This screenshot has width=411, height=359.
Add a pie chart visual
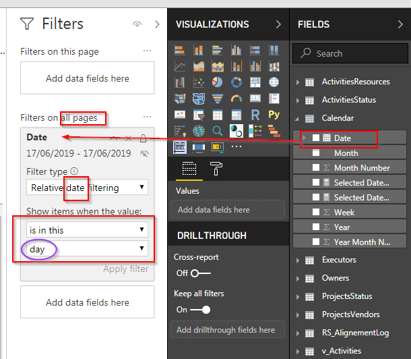click(x=218, y=82)
